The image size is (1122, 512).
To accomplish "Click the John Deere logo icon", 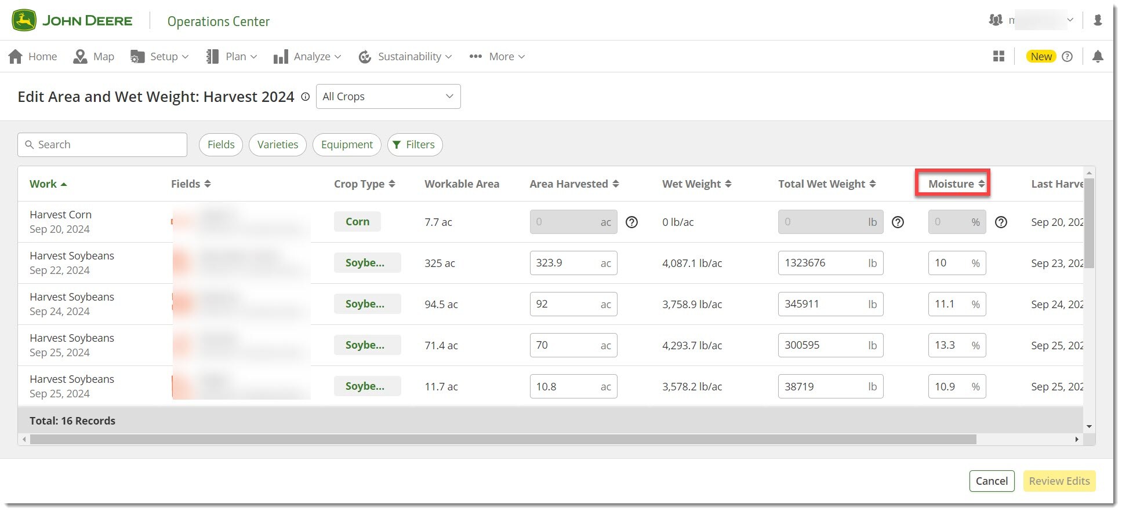I will tap(24, 21).
